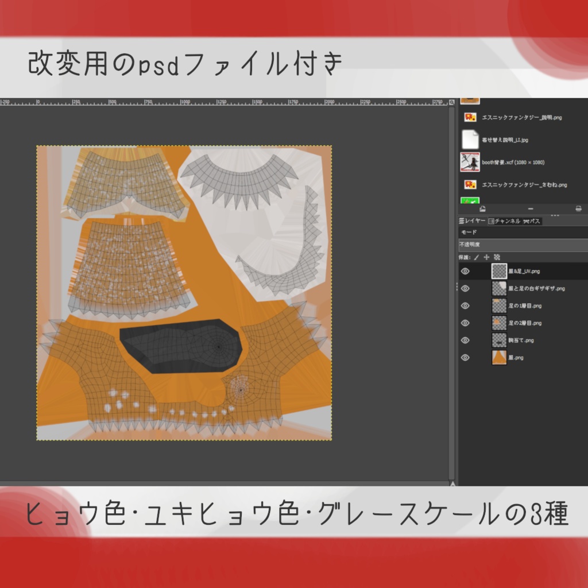Screen dimensions: 588x588
Task: Click the channel strip icon on the チャンネル tab
Action: [492, 220]
